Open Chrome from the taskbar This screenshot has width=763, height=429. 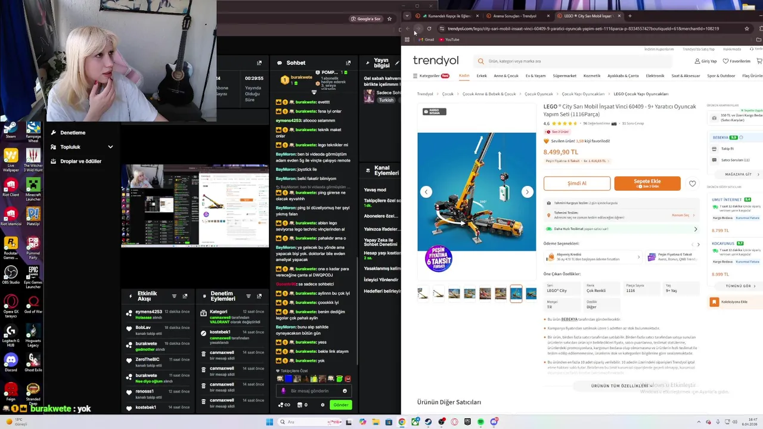point(402,422)
